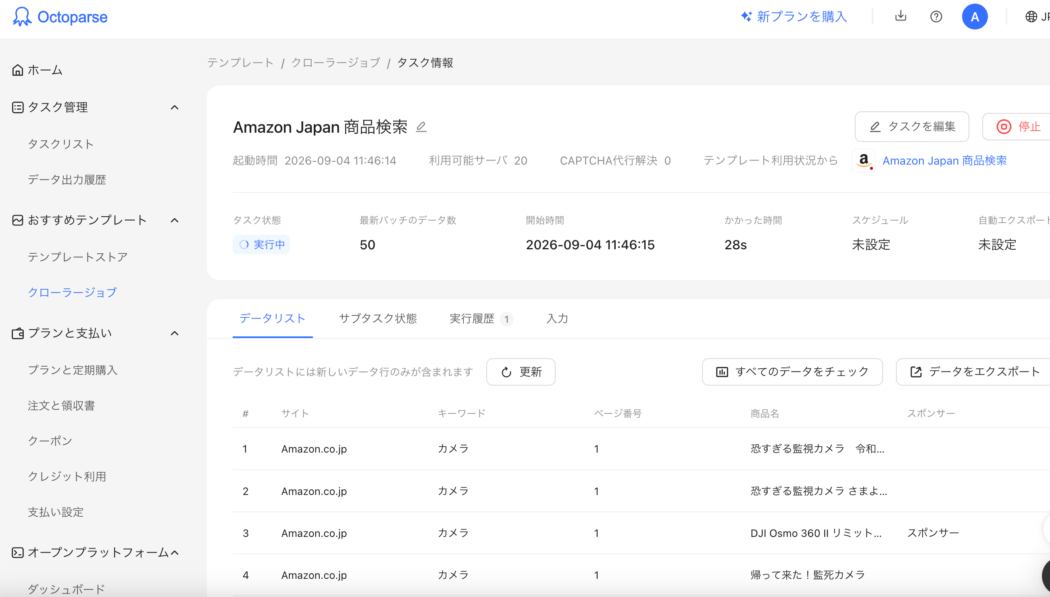Click クローラージョブ breadcrumb link

(x=335, y=63)
